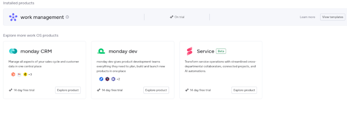Click the work management product logo icon

[x=13, y=17]
